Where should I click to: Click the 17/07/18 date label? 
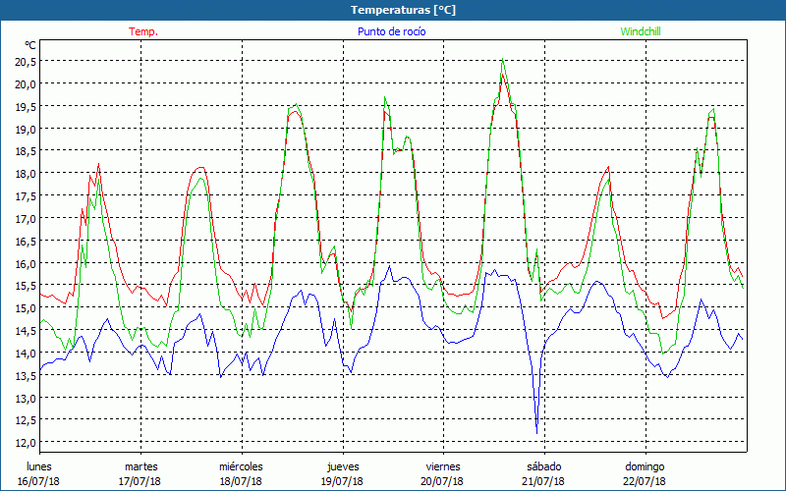coord(140,481)
